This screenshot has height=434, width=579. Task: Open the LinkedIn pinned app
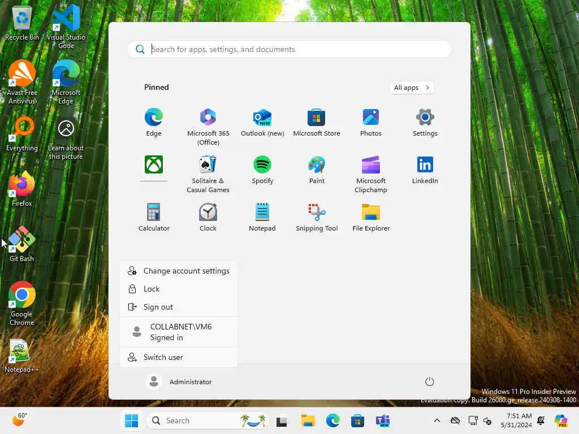[x=425, y=171]
